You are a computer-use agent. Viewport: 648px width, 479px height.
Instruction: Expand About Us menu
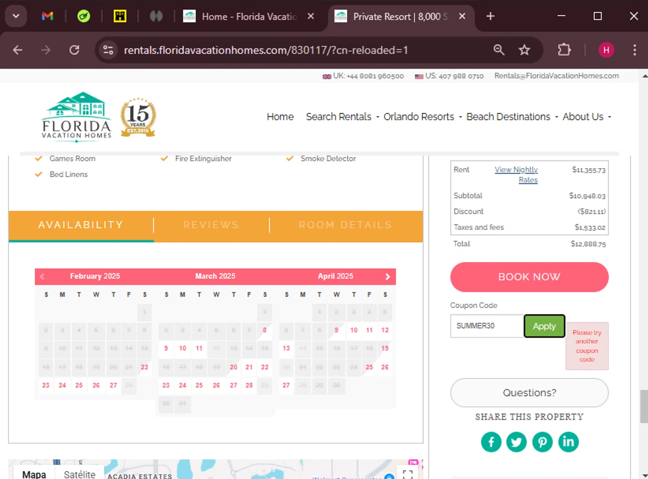(587, 117)
